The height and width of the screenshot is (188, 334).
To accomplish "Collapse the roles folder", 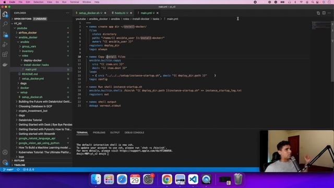I will point(41,56).
